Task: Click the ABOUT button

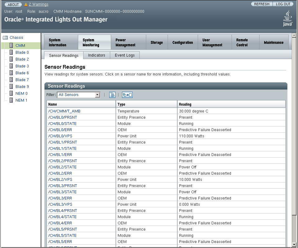Action: tap(13, 4)
